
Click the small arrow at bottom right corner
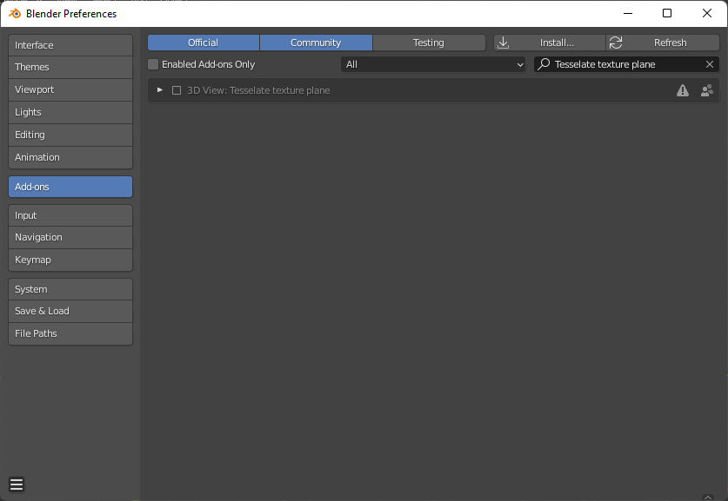pyautogui.click(x=707, y=497)
